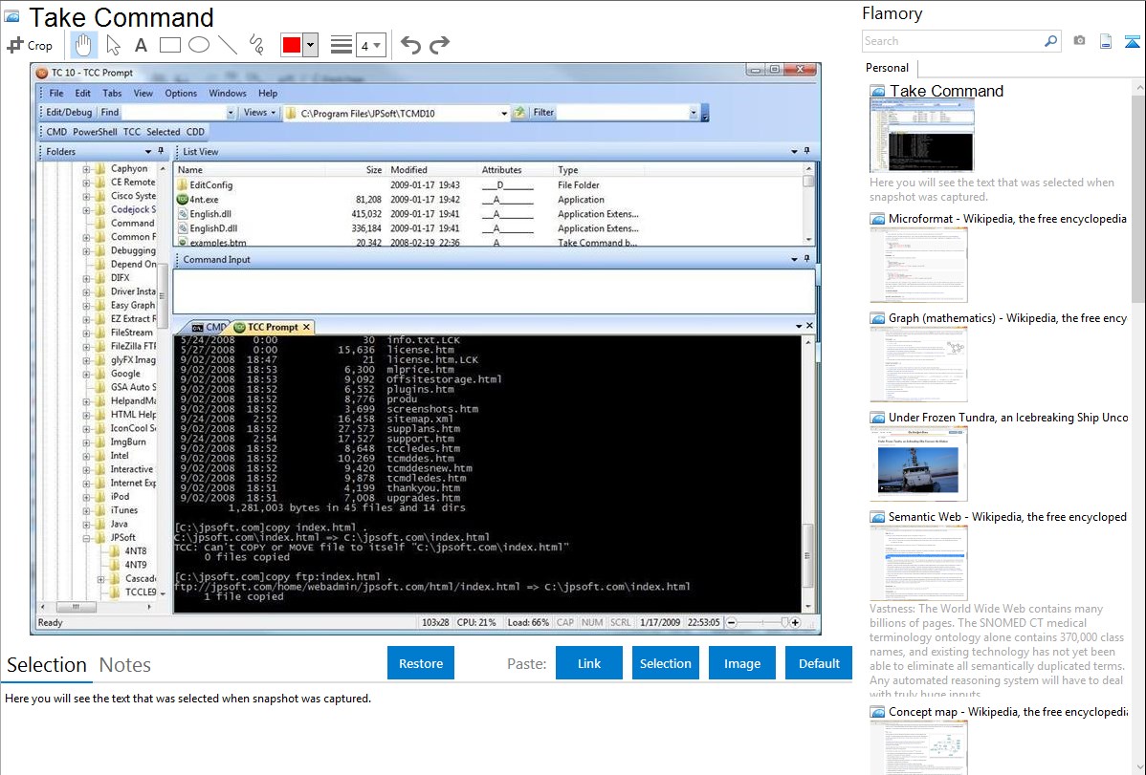Pin the Command Input panel

click(806, 259)
